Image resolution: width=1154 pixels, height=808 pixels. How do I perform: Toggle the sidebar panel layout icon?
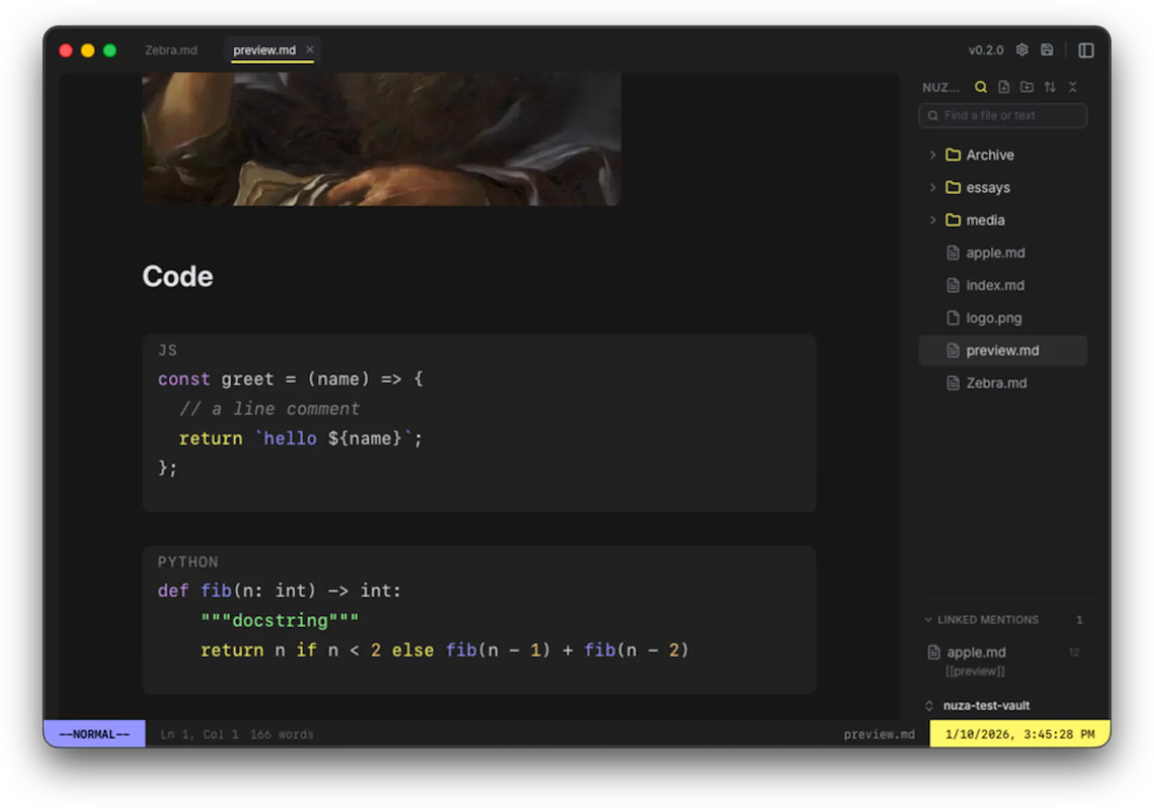coord(1085,50)
